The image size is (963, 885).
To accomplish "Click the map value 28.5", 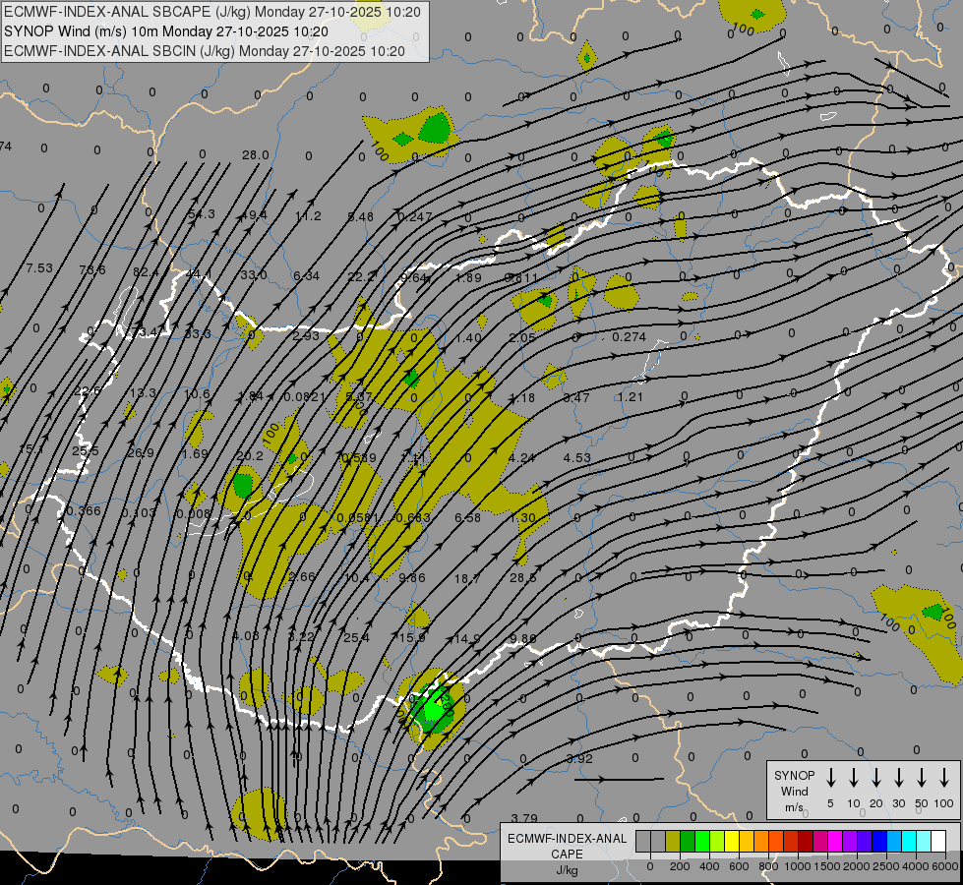I will click(x=522, y=577).
